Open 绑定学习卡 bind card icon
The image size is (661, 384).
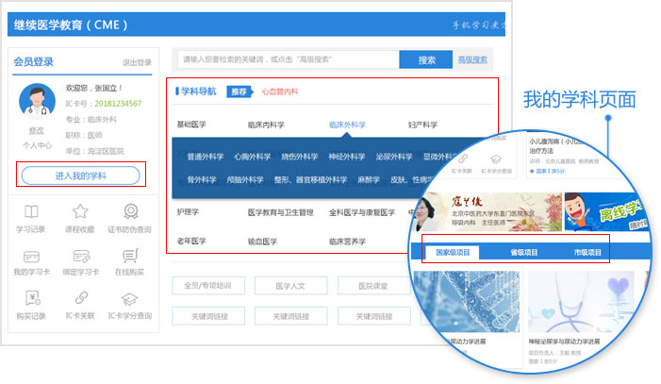coord(80,258)
